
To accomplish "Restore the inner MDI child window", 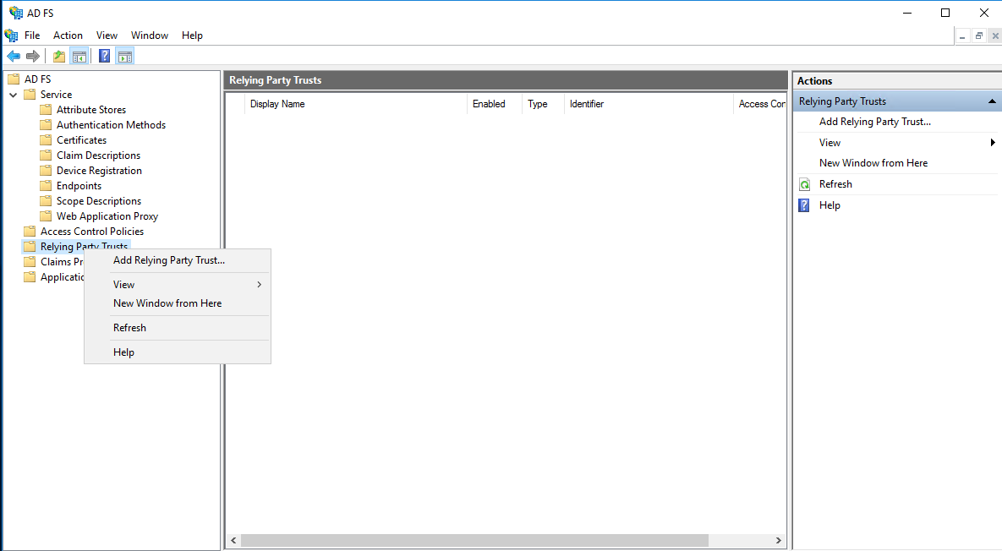I will [978, 36].
